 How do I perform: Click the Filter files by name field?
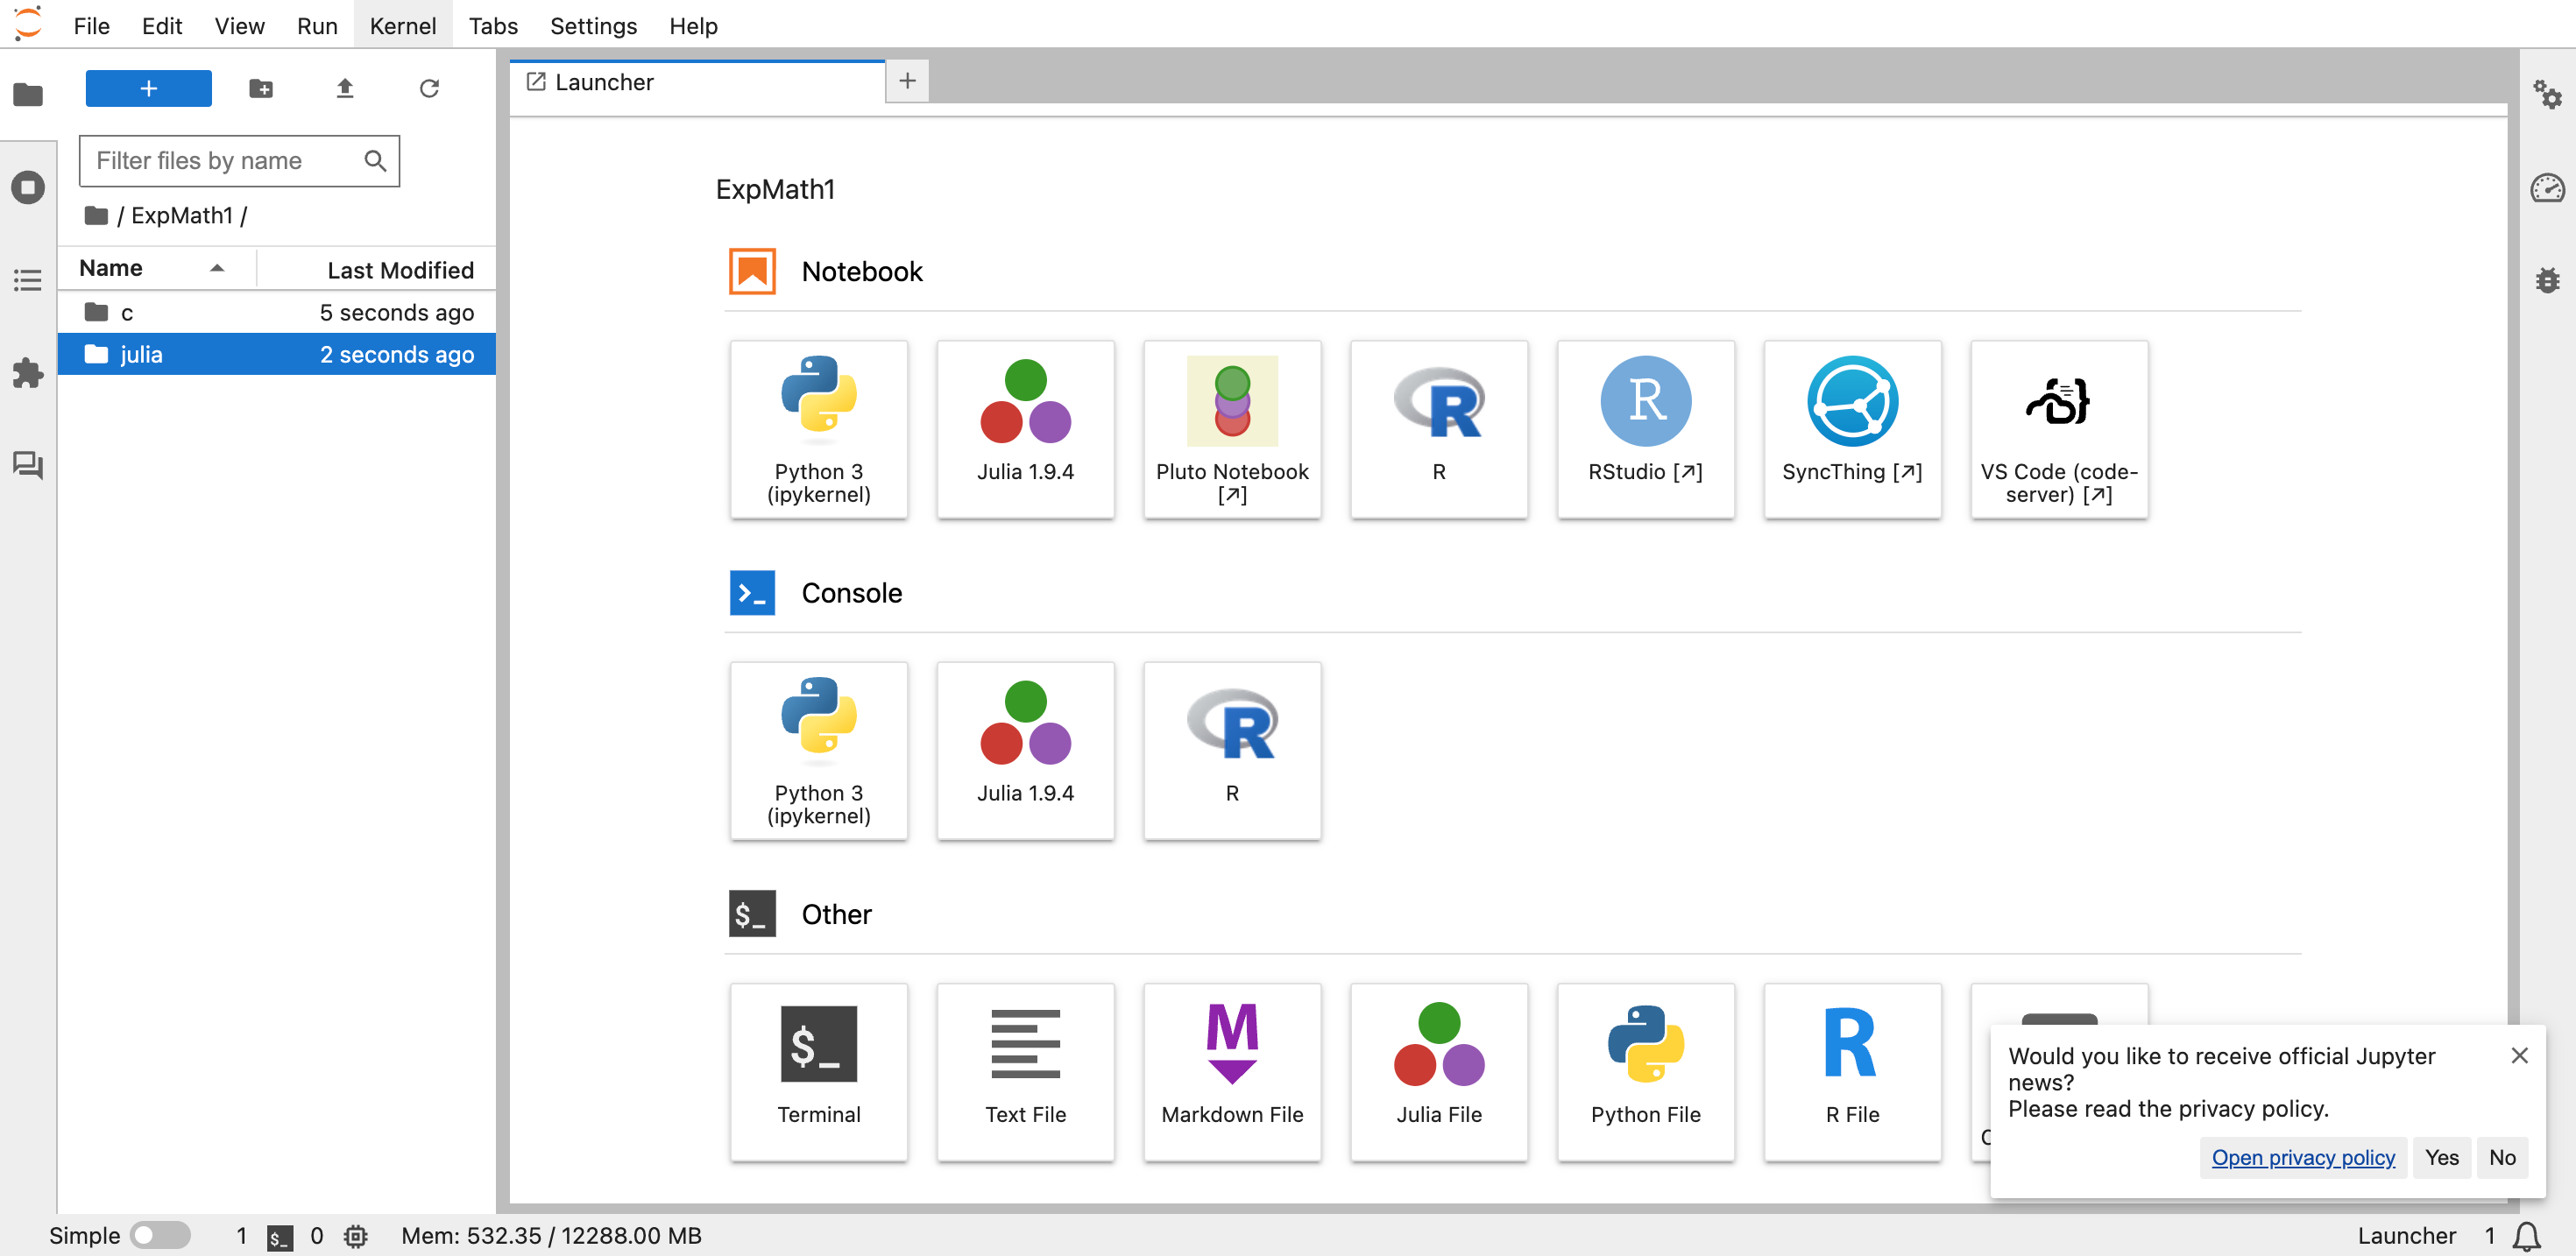[x=239, y=161]
